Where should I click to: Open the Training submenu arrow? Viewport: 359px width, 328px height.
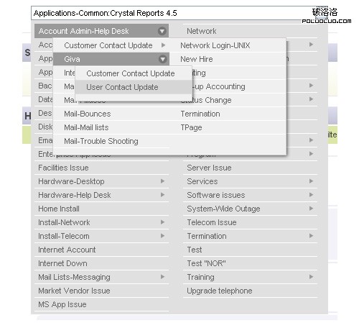tap(311, 277)
